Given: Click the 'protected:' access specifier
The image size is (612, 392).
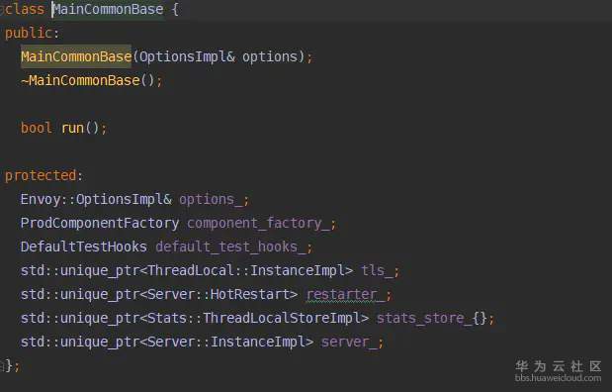Looking at the screenshot, I should tap(44, 175).
